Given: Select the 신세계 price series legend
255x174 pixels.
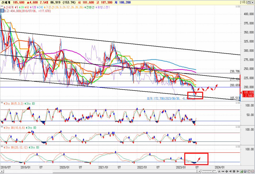Looking at the screenshot, I should (9, 7).
